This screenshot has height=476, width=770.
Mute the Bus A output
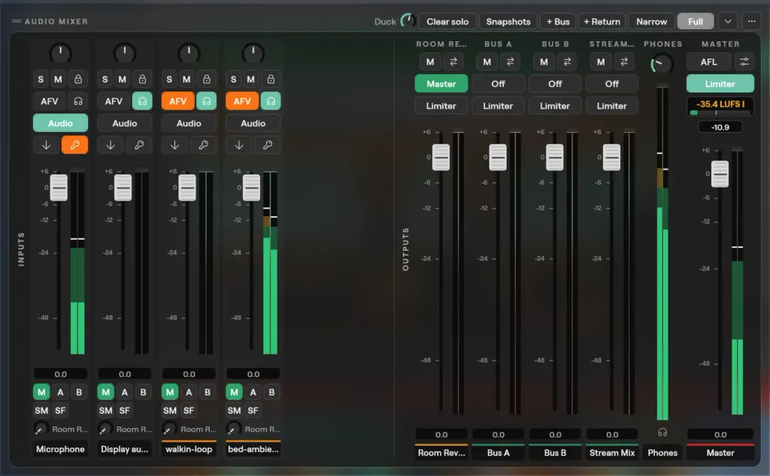tap(487, 62)
